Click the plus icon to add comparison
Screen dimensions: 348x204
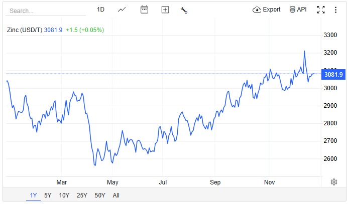(165, 10)
